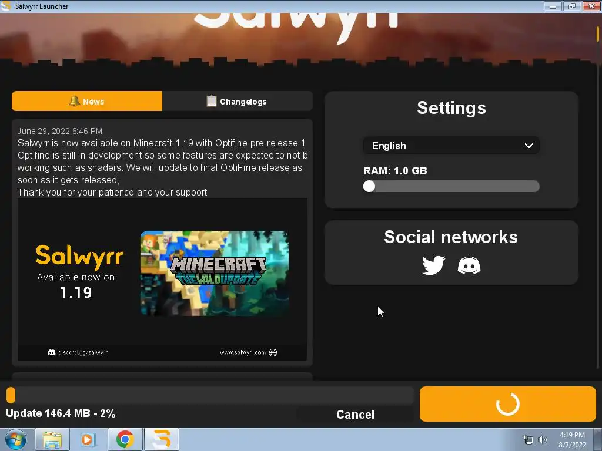Click the volume icon in system tray
The image size is (602, 451).
[543, 440]
